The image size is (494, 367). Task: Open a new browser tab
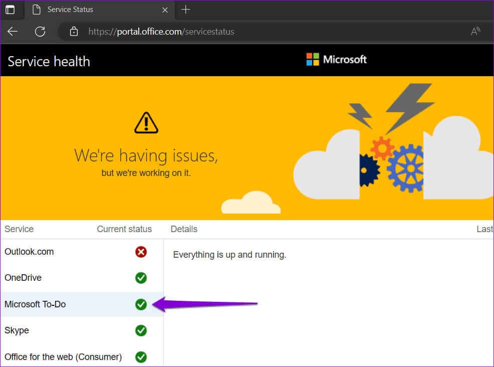pyautogui.click(x=186, y=10)
